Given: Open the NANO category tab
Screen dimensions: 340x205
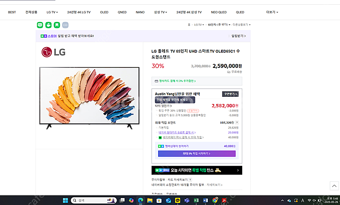Looking at the screenshot, I should [140, 12].
